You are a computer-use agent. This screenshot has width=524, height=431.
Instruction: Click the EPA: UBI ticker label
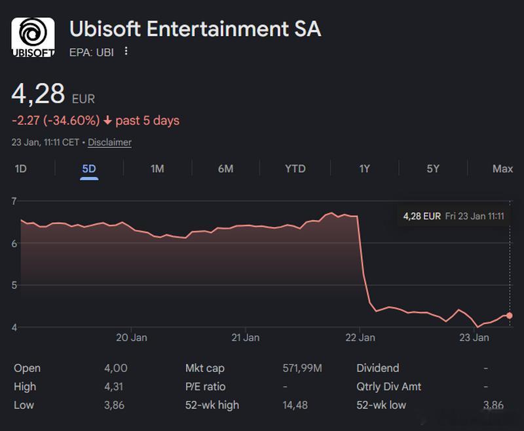coord(91,52)
